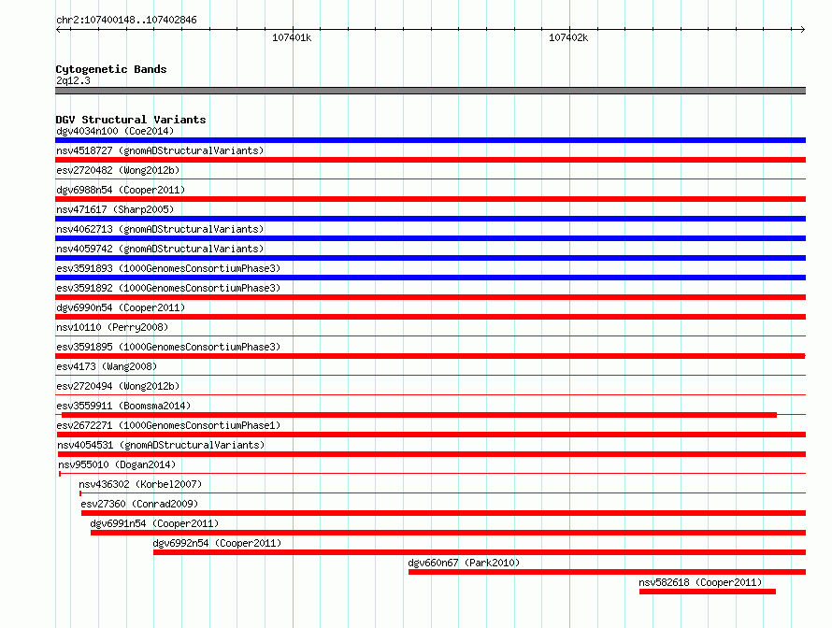Select the blue bar under esv3591893
The width and height of the screenshot is (832, 628).
[x=430, y=278]
